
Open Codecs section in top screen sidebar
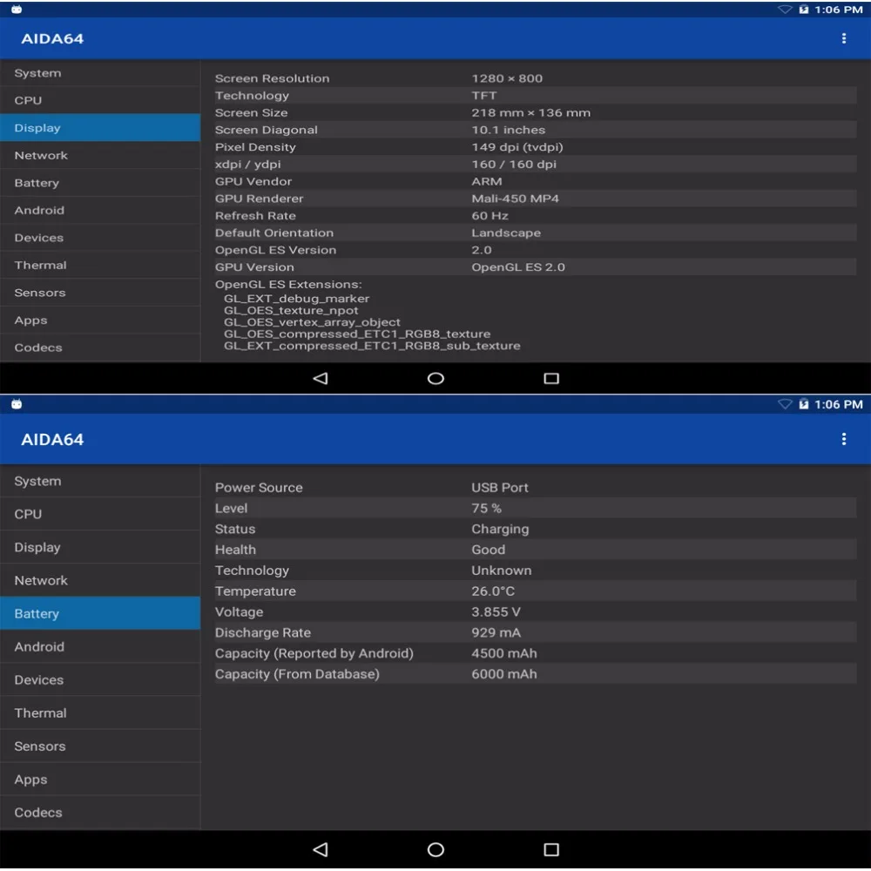[x=100, y=348]
